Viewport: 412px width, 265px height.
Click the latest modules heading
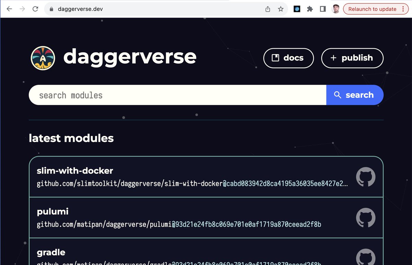coord(71,138)
